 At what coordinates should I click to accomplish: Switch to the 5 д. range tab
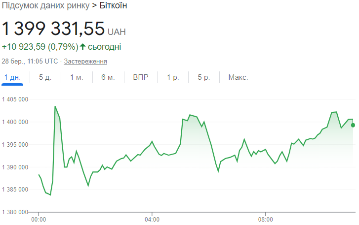[x=45, y=77]
